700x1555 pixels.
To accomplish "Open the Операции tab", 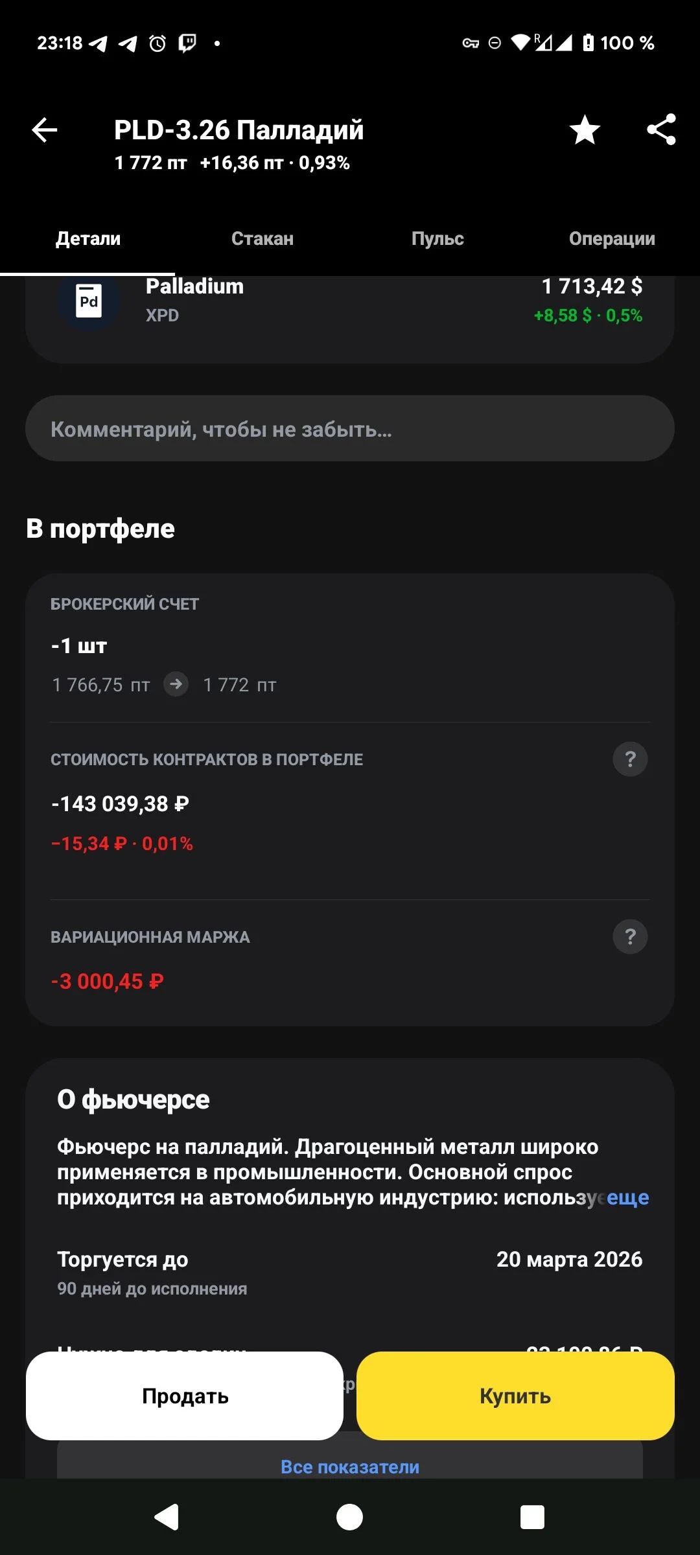I will pyautogui.click(x=612, y=238).
